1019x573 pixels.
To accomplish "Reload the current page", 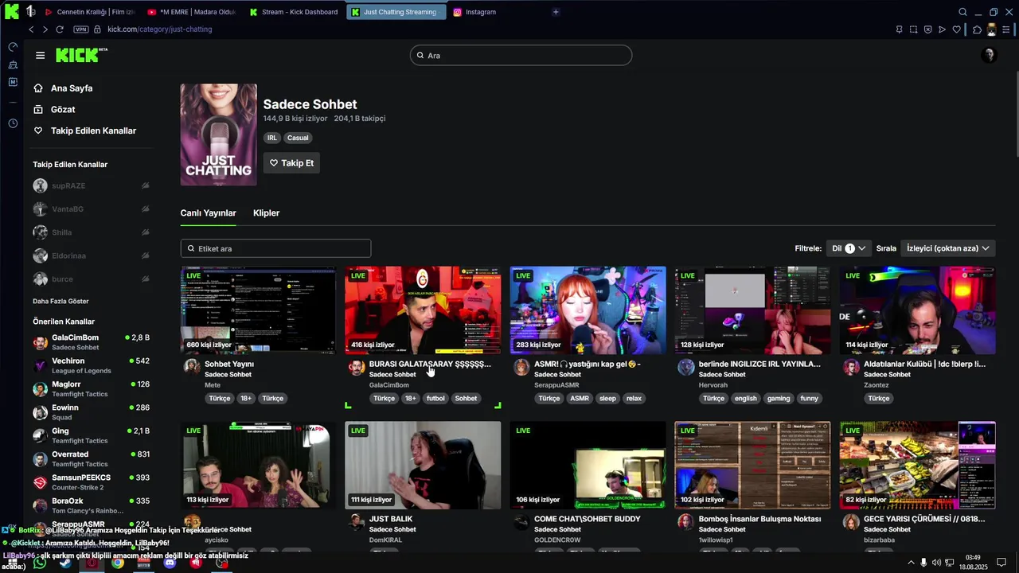I will [x=59, y=29].
